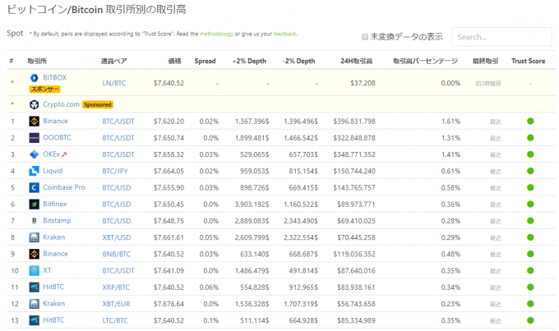
Task: Click green Trust Score dot for OOOBTC
Action: (x=530, y=137)
